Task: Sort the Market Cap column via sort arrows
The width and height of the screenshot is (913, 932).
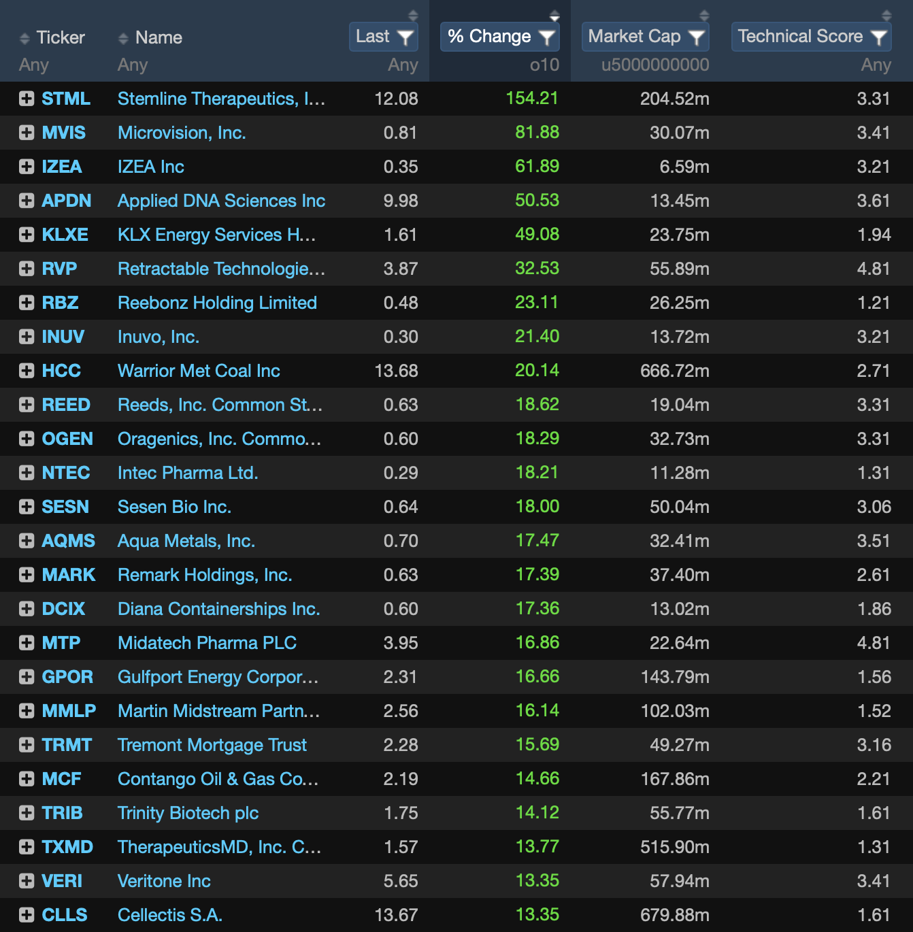Action: (704, 15)
